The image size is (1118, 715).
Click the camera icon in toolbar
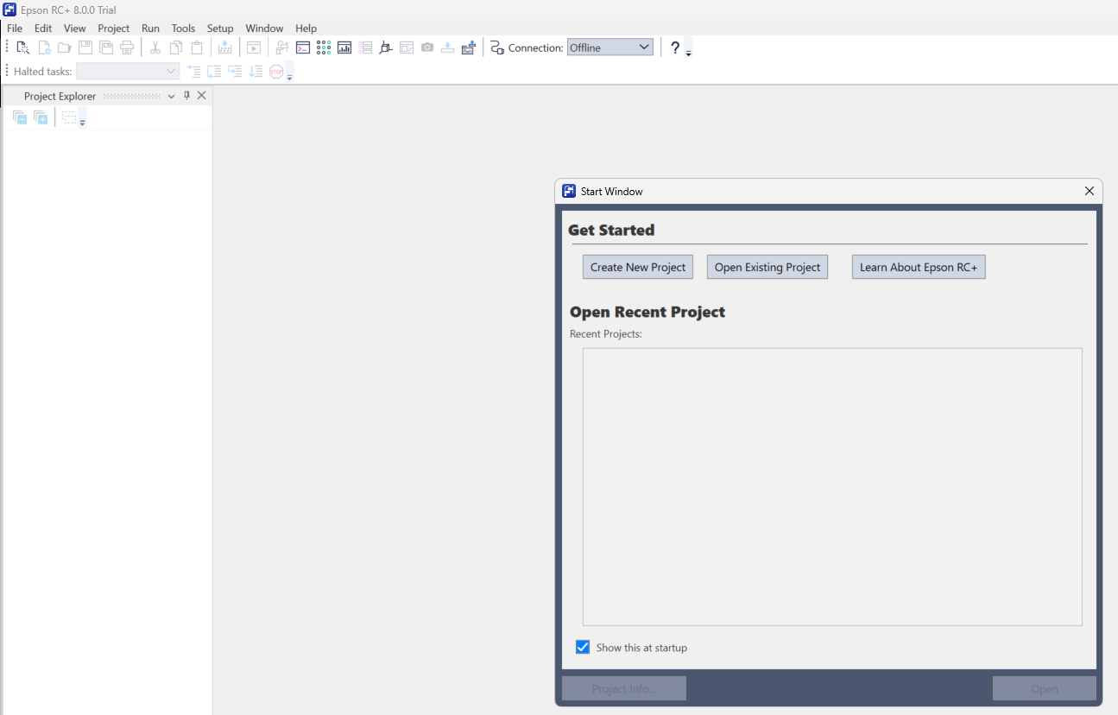click(x=427, y=47)
